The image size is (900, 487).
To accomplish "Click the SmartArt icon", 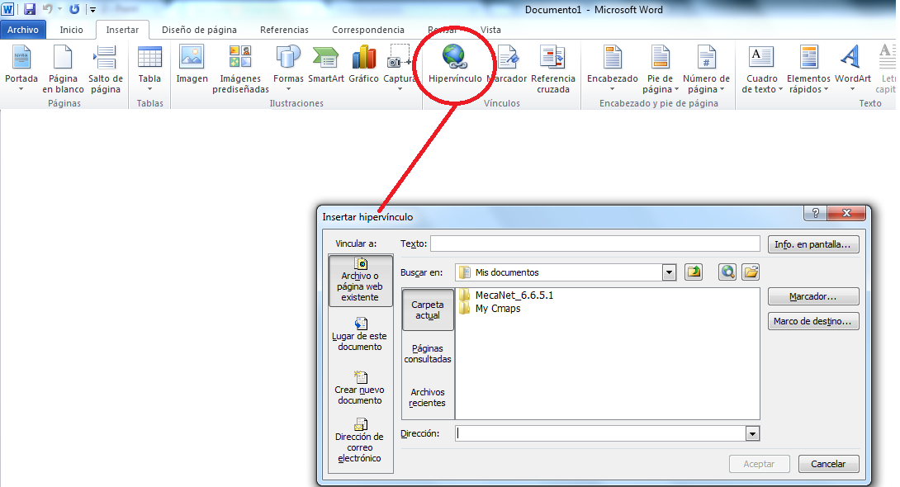I will click(x=325, y=58).
